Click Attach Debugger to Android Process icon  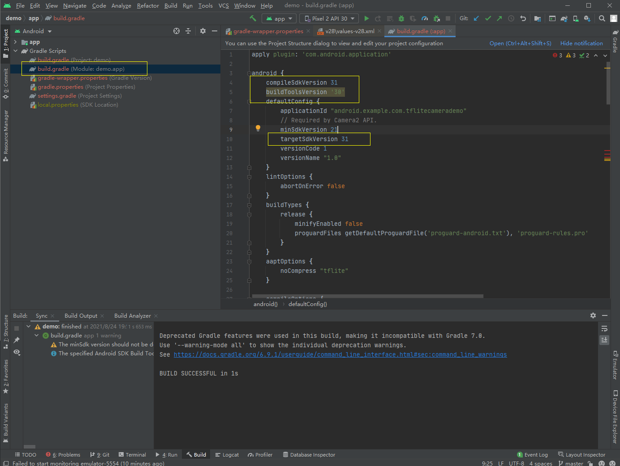click(x=436, y=18)
